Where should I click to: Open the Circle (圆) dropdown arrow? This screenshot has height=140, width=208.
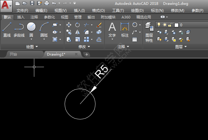coord(31,39)
